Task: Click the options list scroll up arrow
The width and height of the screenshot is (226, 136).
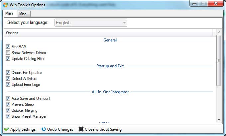Action: pyautogui.click(x=219, y=32)
